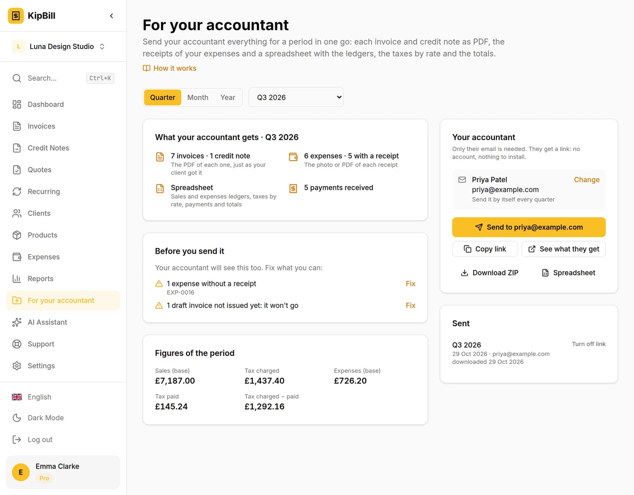Screen dimensions: 634x495
Task: Open the Q3 2026 period dropdown
Action: click(296, 97)
